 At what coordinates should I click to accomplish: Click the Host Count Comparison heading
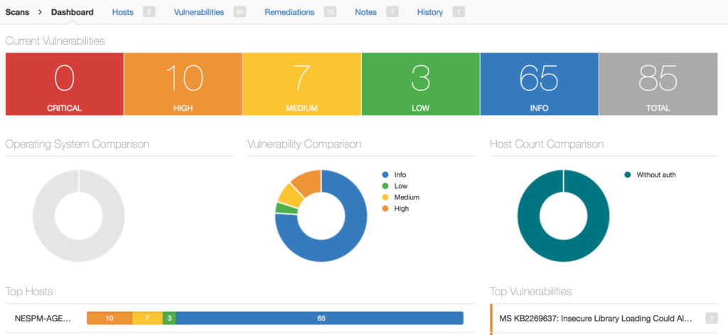547,144
